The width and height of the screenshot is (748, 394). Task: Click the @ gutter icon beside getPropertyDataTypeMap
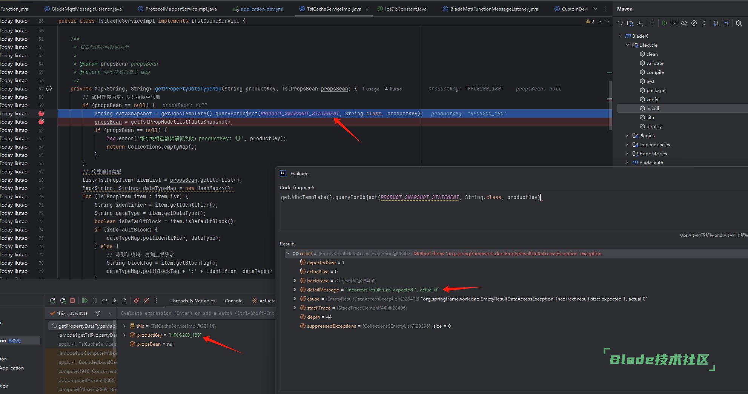click(x=49, y=89)
